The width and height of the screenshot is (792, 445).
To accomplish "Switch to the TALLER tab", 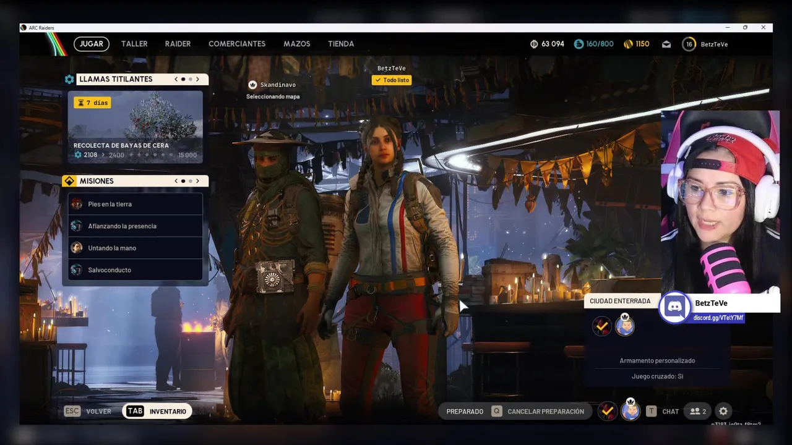I will [x=134, y=44].
